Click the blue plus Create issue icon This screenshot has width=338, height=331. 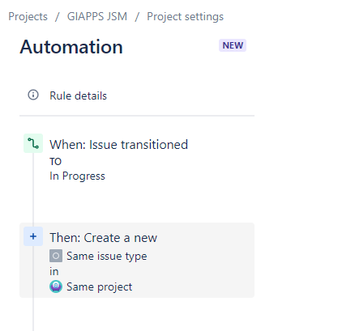(x=33, y=236)
